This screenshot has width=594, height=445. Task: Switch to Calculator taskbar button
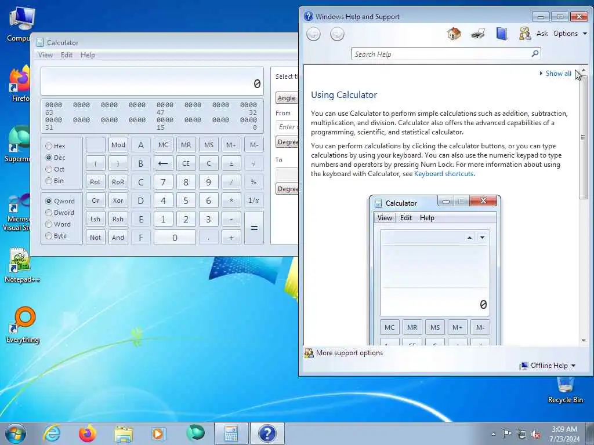click(x=231, y=433)
